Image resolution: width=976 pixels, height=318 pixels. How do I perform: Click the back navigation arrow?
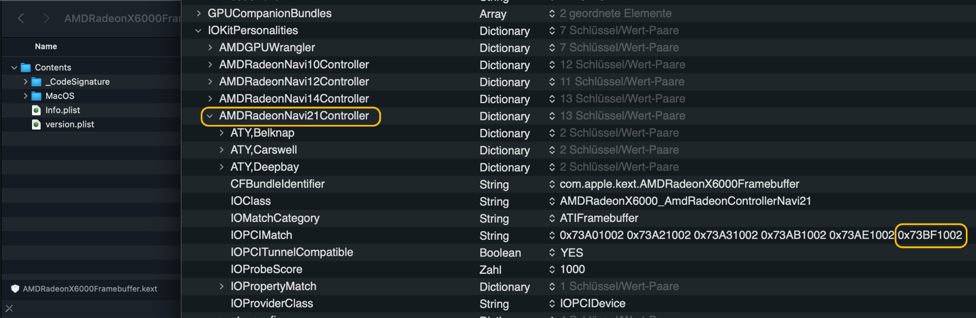point(21,19)
